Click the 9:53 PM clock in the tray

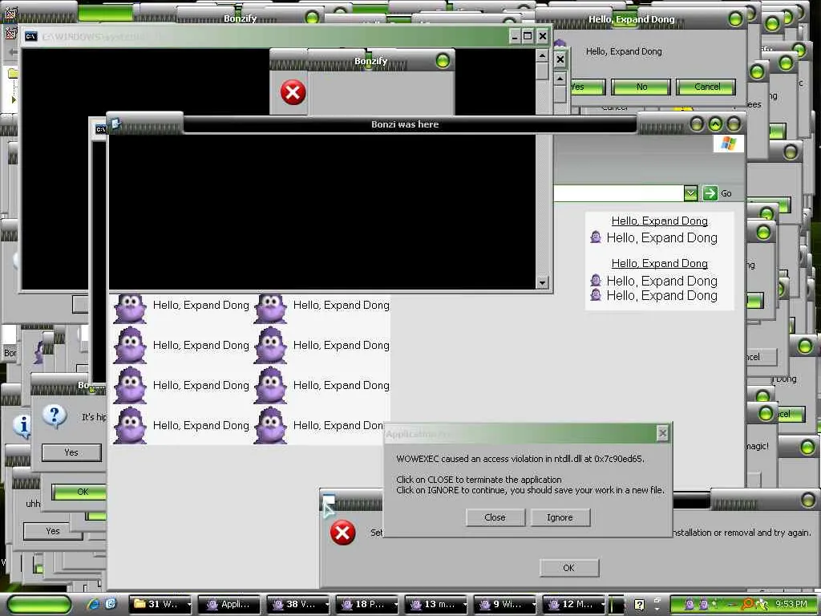pos(791,604)
